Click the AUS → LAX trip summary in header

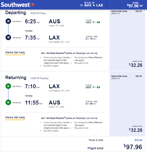[93, 5]
